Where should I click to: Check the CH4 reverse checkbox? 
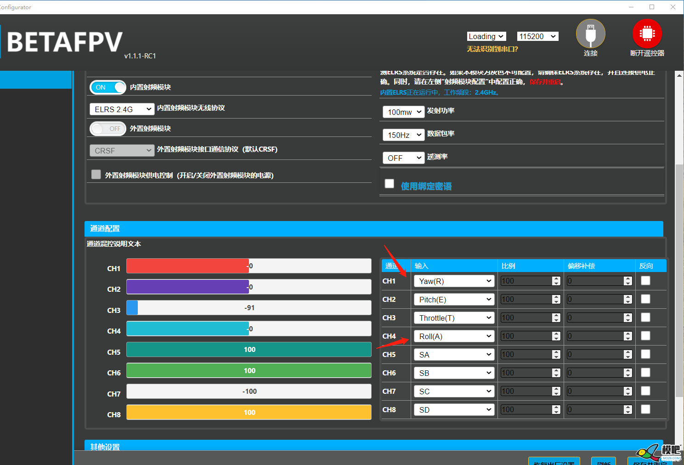645,335
